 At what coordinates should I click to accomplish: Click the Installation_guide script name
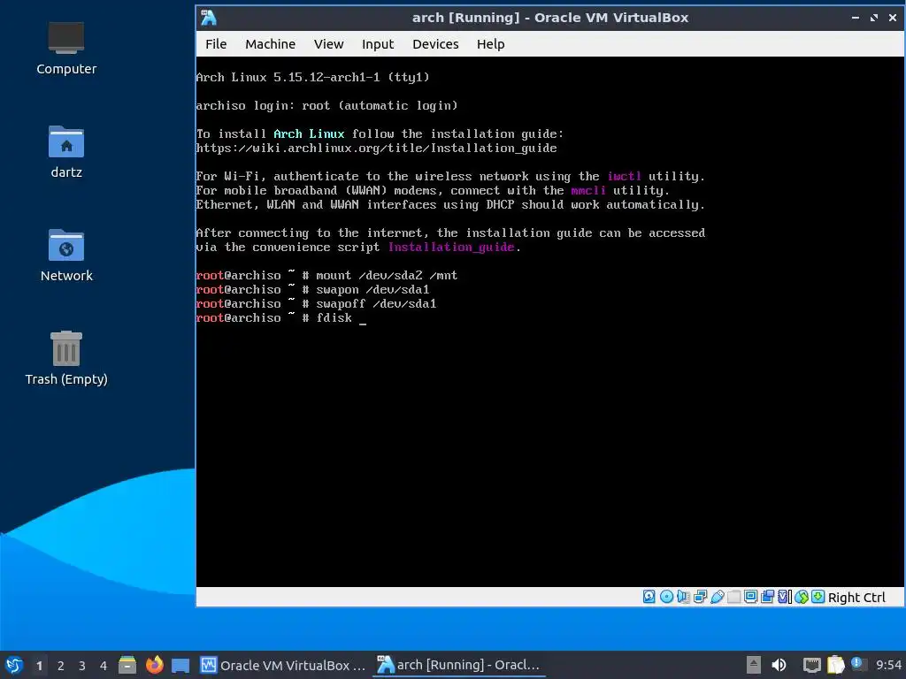coord(451,248)
